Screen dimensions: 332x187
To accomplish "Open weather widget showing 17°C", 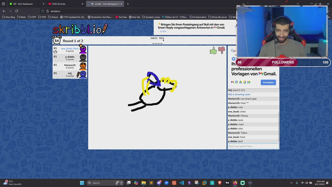I will [x=12, y=183].
